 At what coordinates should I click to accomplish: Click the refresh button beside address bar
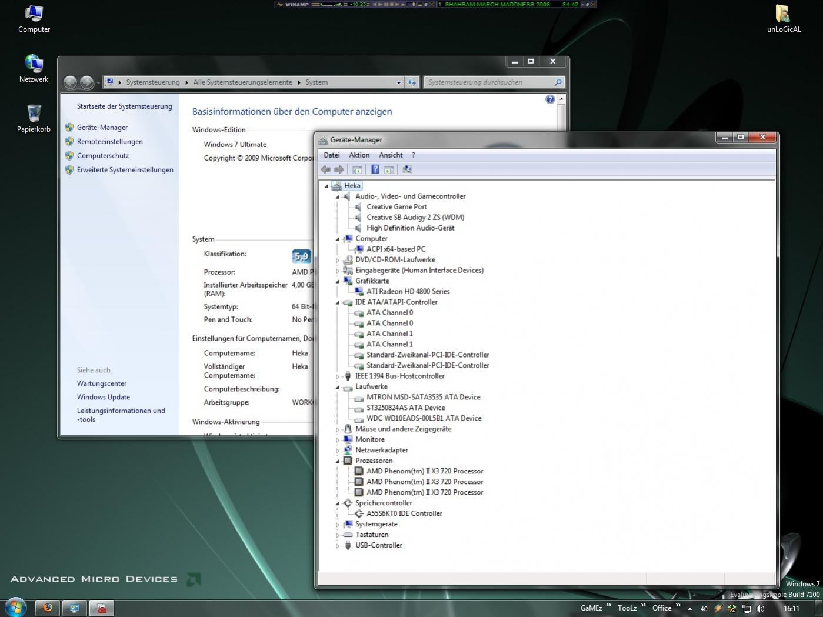click(412, 82)
